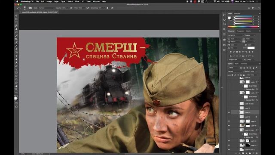Toggle layer filtering on/off switch
This screenshot has width=275, height=155.
click(x=257, y=67)
